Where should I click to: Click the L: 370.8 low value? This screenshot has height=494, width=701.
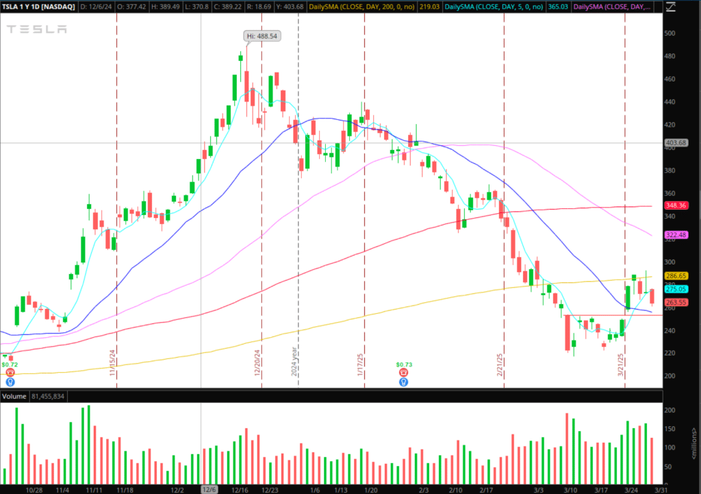pos(196,7)
